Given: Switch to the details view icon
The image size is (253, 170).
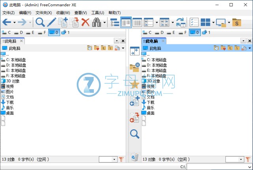Looking at the screenshot, I should tap(137, 22).
